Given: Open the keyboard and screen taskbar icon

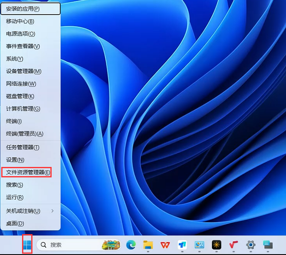Looking at the screenshot, I should 268,245.
